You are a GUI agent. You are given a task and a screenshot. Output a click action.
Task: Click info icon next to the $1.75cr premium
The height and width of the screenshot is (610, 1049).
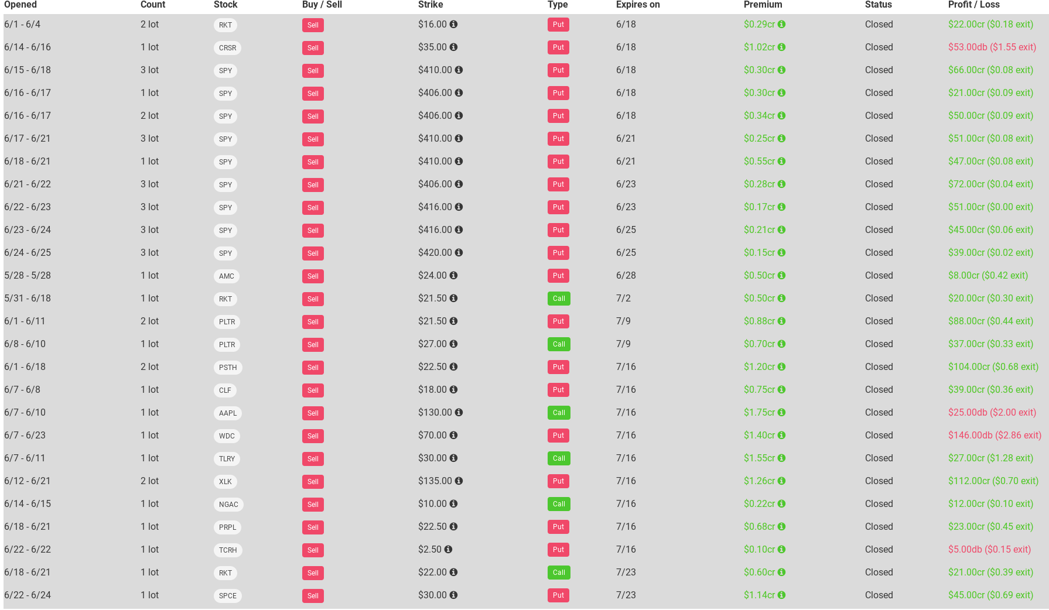tap(781, 413)
